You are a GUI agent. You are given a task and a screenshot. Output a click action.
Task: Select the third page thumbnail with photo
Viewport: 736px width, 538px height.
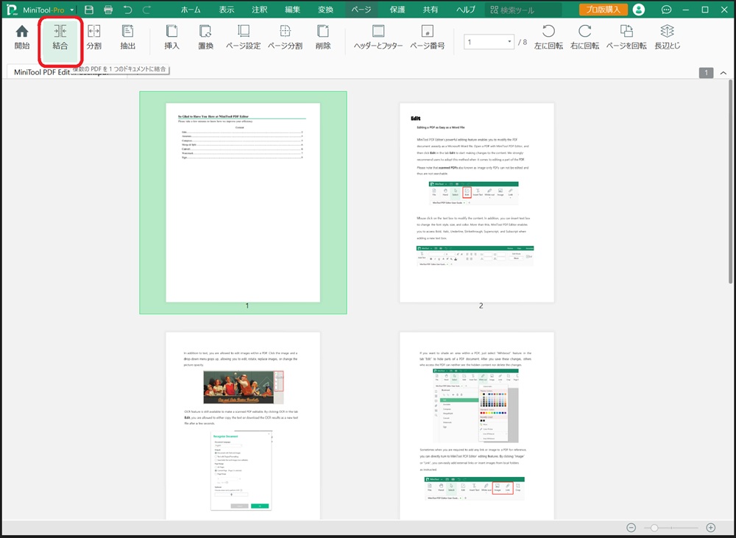243,425
